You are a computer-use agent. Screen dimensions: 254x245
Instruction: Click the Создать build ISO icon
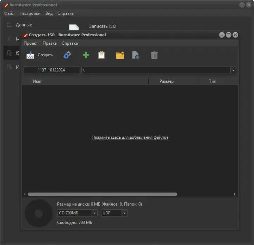tap(30, 55)
